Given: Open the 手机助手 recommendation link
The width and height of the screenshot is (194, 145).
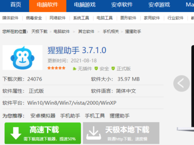Looking at the screenshot, I should pyautogui.click(x=70, y=116).
